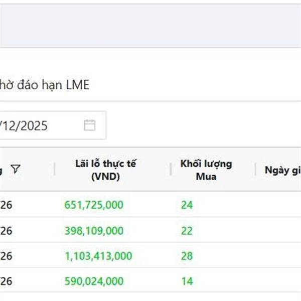Click the 1,103,413,000 profit value
301x301 pixels.
pyautogui.click(x=98, y=256)
